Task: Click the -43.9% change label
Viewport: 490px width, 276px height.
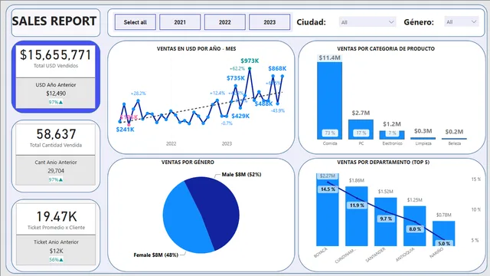Action: click(277, 110)
